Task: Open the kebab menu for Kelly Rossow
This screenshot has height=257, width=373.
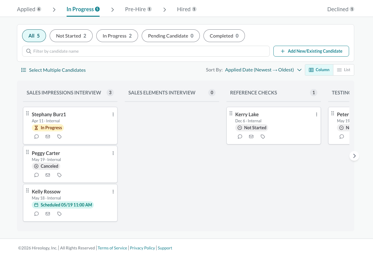Action: (x=113, y=192)
